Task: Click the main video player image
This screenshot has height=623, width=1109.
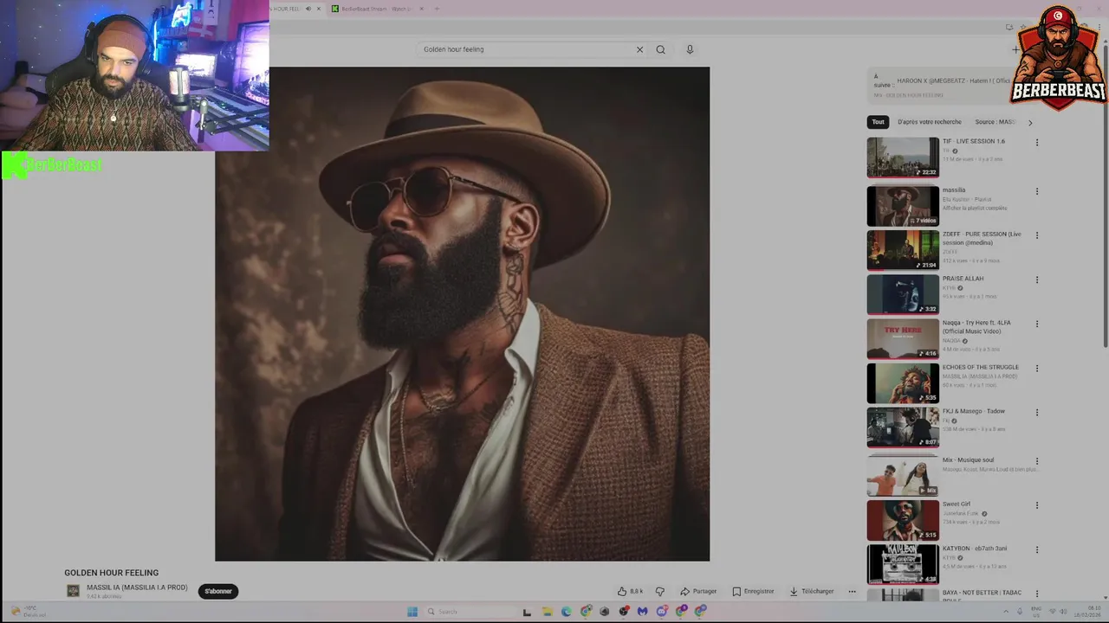Action: 462,314
